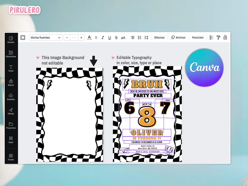Image resolution: width=248 pixels, height=186 pixels.
Task: Select the IS TURNING 7! text
Action: (x=147, y=138)
